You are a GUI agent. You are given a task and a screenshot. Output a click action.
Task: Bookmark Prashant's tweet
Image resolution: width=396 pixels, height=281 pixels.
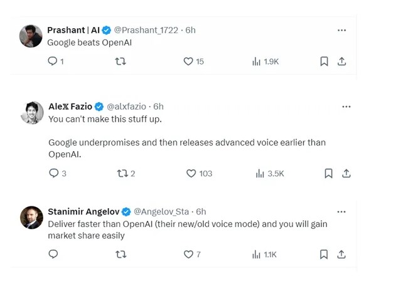[x=324, y=61]
